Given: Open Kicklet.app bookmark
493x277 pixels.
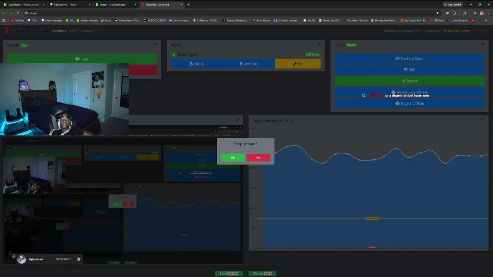Looking at the screenshot, I should coord(206,20).
